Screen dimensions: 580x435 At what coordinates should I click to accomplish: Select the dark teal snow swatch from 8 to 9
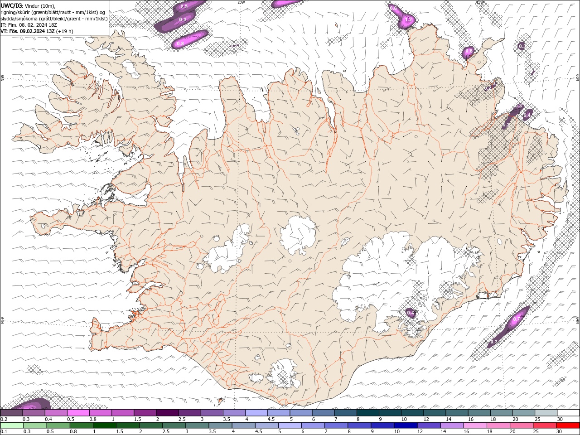(368, 413)
